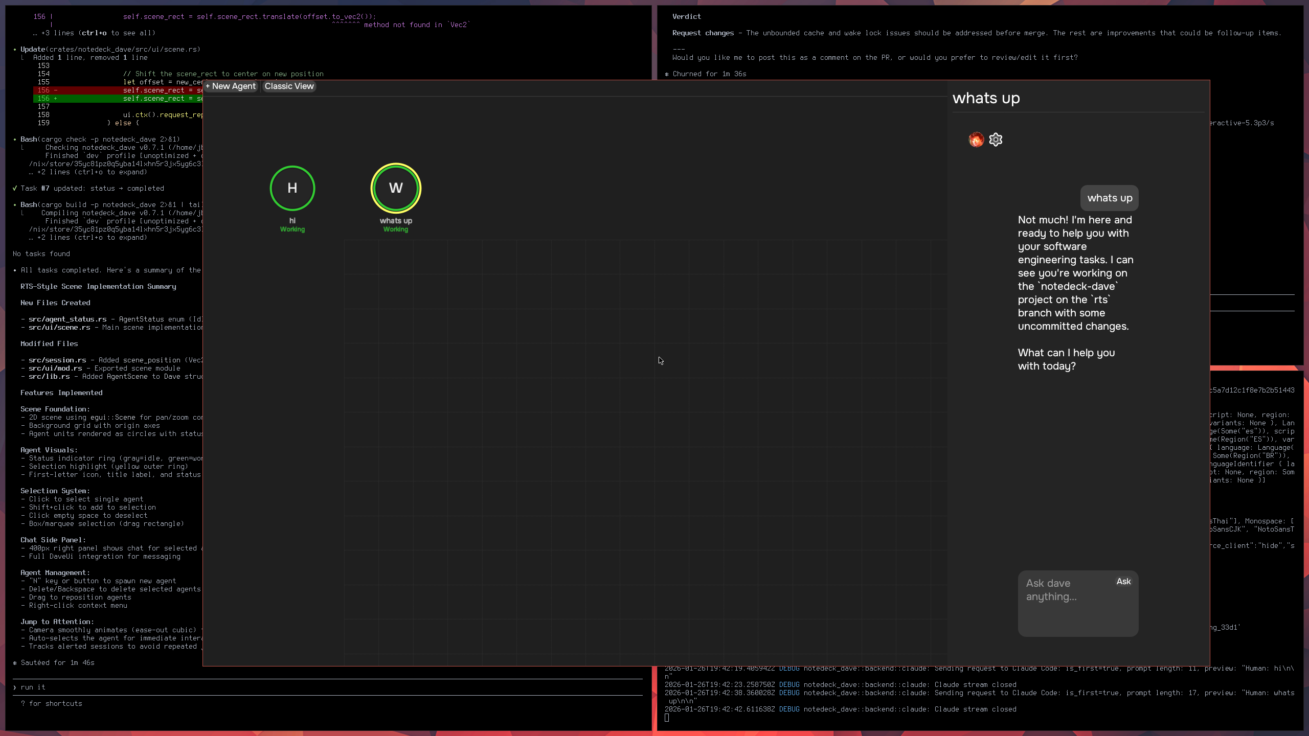The image size is (1309, 736).
Task: Click the plus New Agent button
Action: click(x=231, y=86)
